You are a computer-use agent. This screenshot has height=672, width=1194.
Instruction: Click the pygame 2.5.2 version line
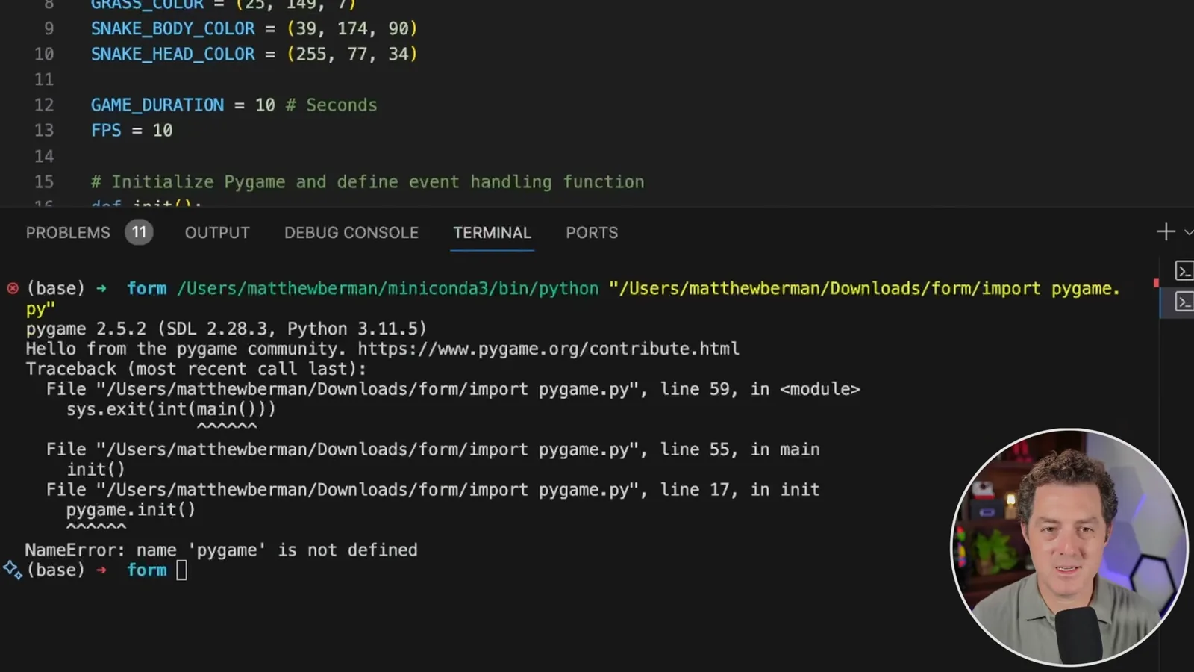click(226, 329)
